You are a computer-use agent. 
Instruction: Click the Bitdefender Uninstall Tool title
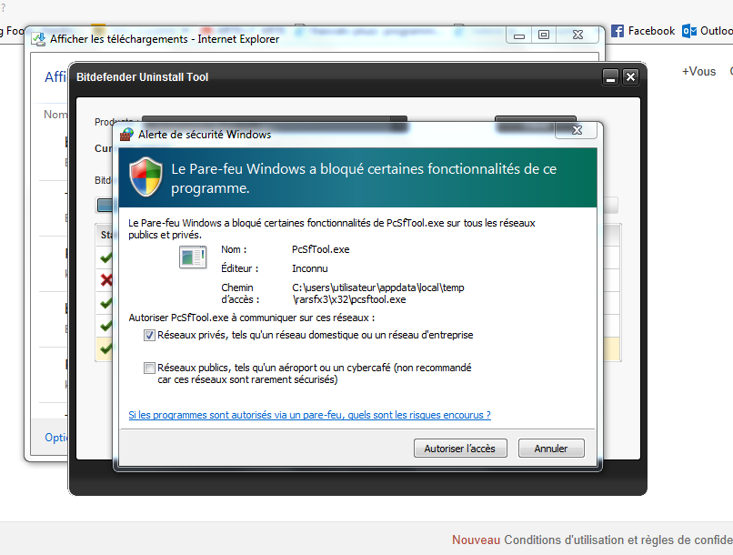[x=142, y=77]
